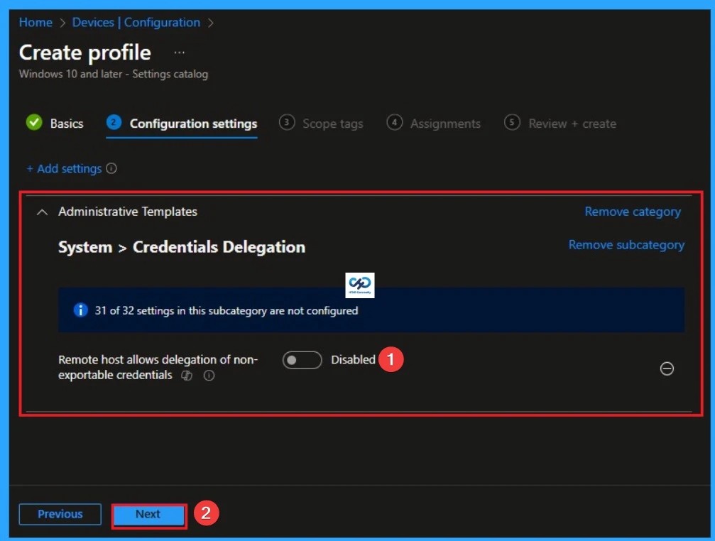Open info tooltip beside Add settings link
715x541 pixels.
click(110, 168)
